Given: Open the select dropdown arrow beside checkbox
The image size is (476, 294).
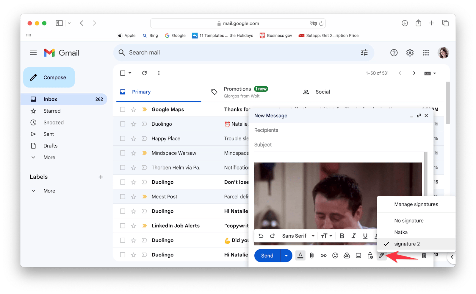Looking at the screenshot, I should click(x=130, y=73).
